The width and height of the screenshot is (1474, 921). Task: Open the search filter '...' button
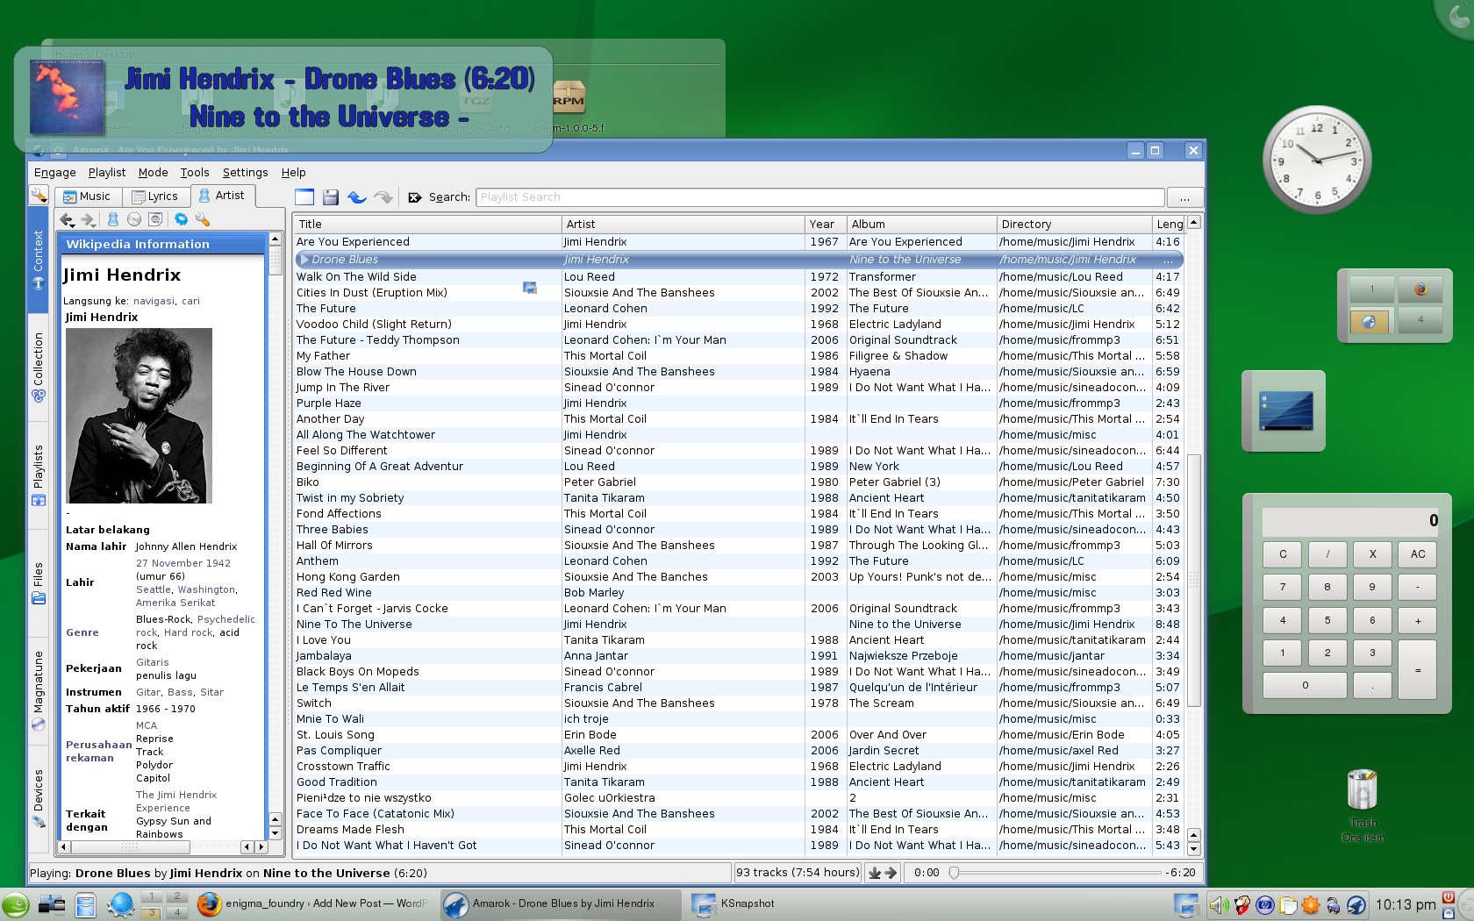click(x=1185, y=197)
